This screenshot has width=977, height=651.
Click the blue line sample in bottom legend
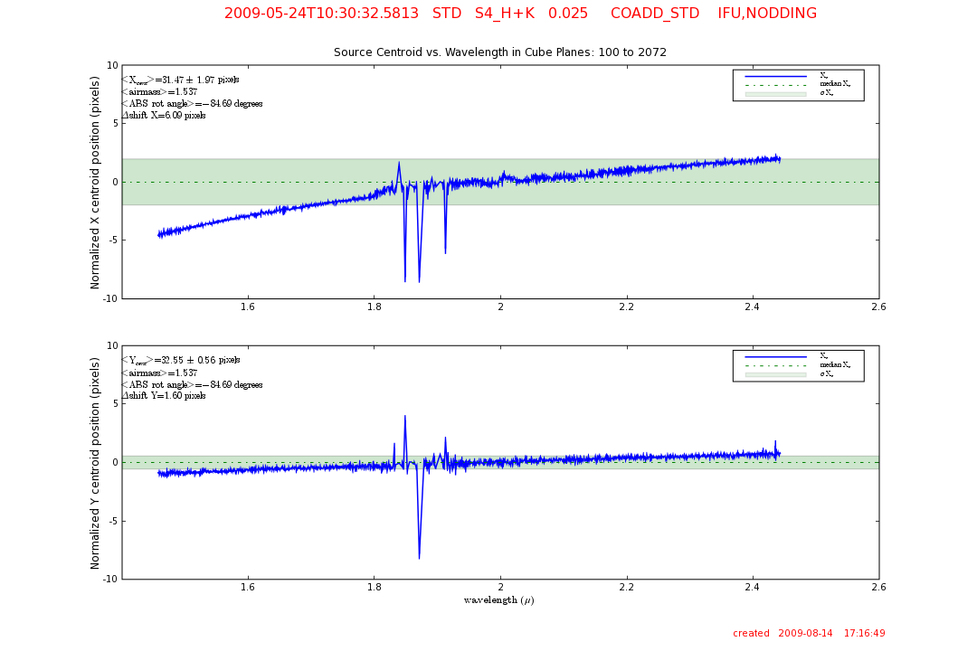click(x=775, y=356)
